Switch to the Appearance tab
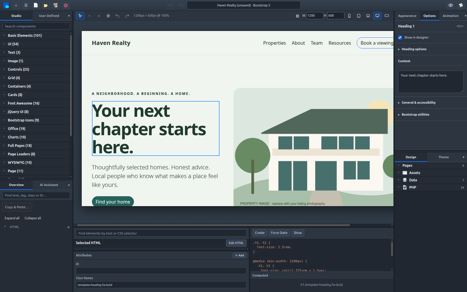The image size is (467, 292). [x=407, y=16]
